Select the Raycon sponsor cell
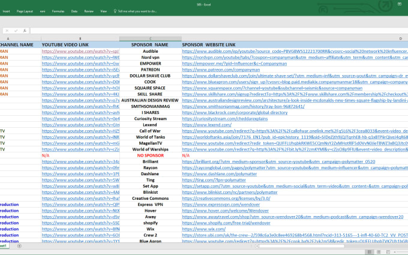The image size is (408, 255). tap(151, 167)
